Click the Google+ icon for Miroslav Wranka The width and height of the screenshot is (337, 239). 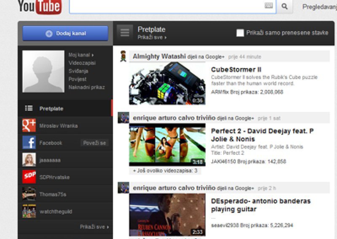29,126
